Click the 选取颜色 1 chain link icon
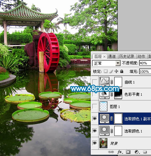This screenshot has width=151, height=156. click(112, 131)
